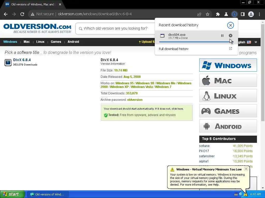The height and width of the screenshot is (198, 265).
Task: Select the Mac nav menu item
Action: pos(27,42)
